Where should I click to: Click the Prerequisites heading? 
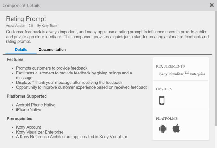[20, 118]
